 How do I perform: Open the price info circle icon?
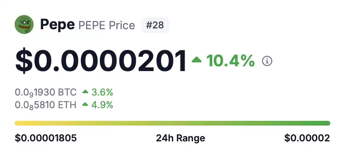267,61
